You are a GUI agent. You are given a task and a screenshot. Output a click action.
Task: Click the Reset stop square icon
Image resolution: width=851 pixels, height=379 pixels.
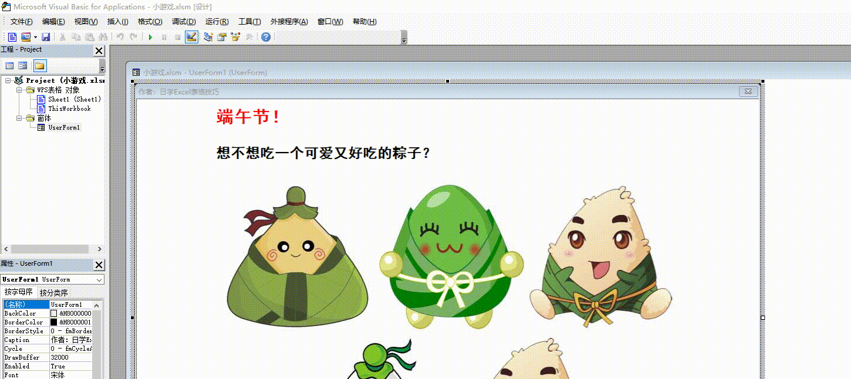click(177, 37)
